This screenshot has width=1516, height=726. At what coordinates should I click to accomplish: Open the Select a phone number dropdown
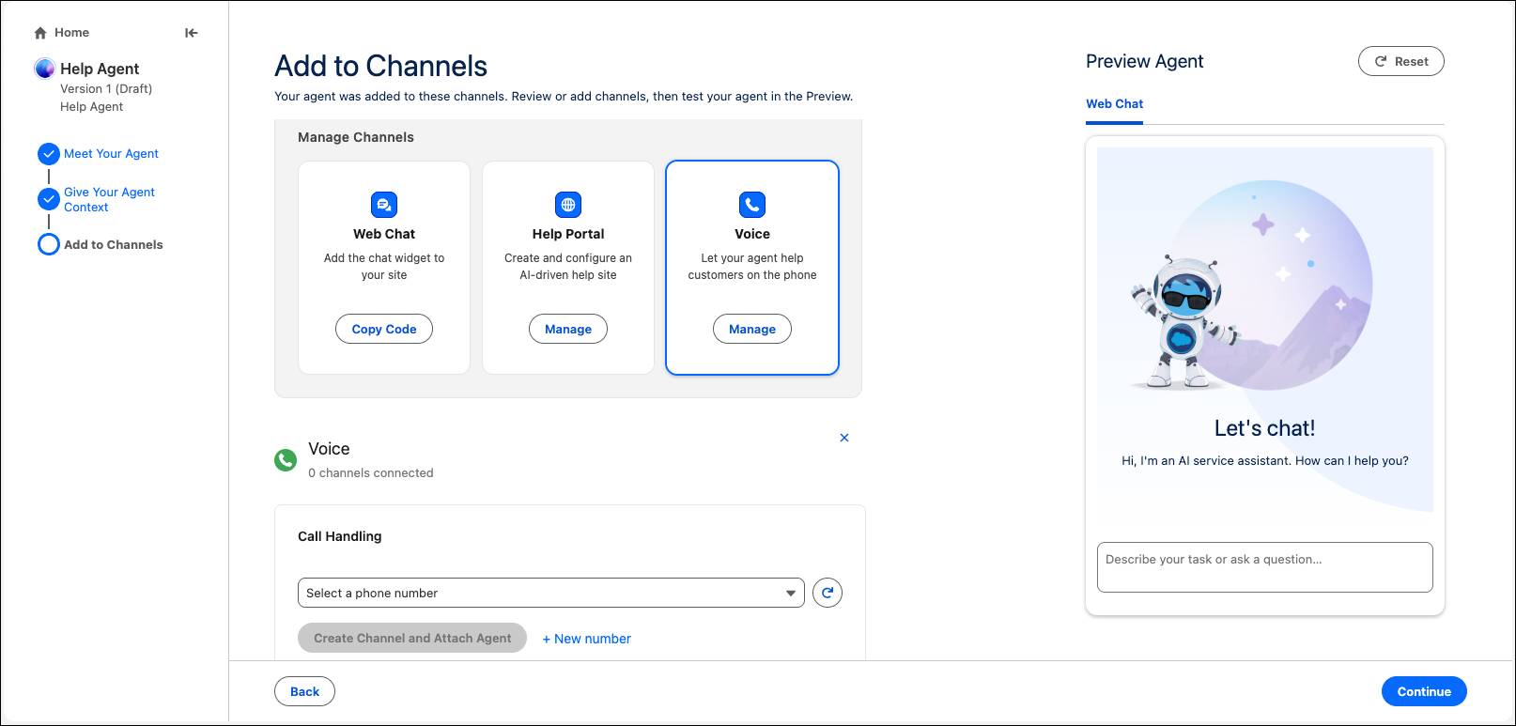[x=551, y=593]
